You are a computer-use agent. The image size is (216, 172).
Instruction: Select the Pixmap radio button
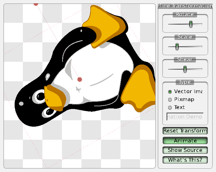[170, 100]
